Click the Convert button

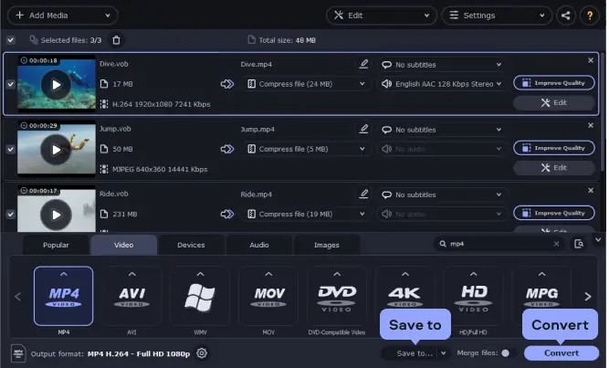[x=561, y=353]
